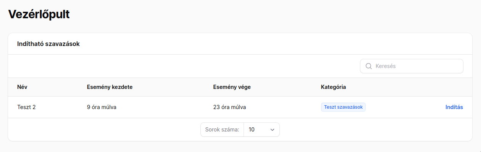Click the Kategória column header

[x=333, y=87]
